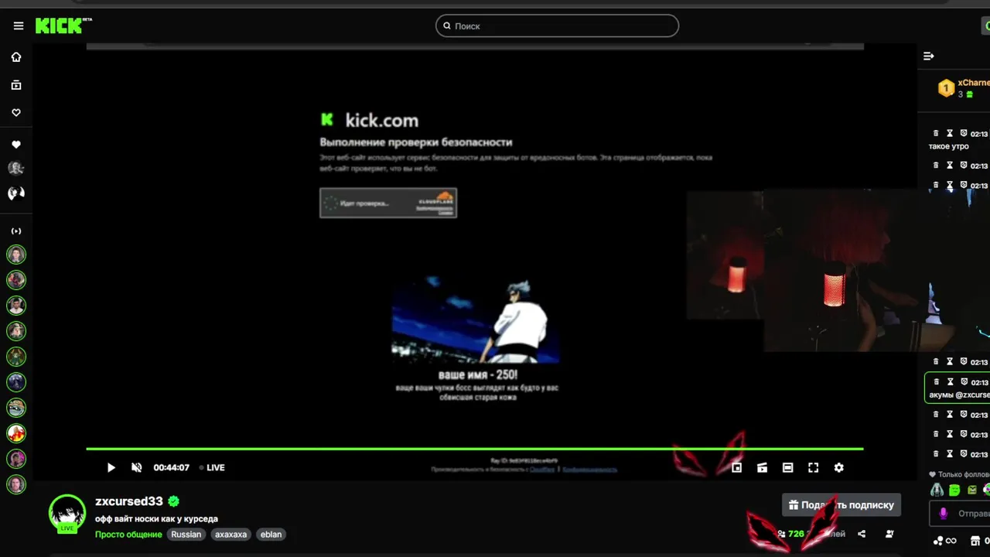This screenshot has height=557, width=990.
Task: Create a clip from the stream
Action: coord(762,467)
